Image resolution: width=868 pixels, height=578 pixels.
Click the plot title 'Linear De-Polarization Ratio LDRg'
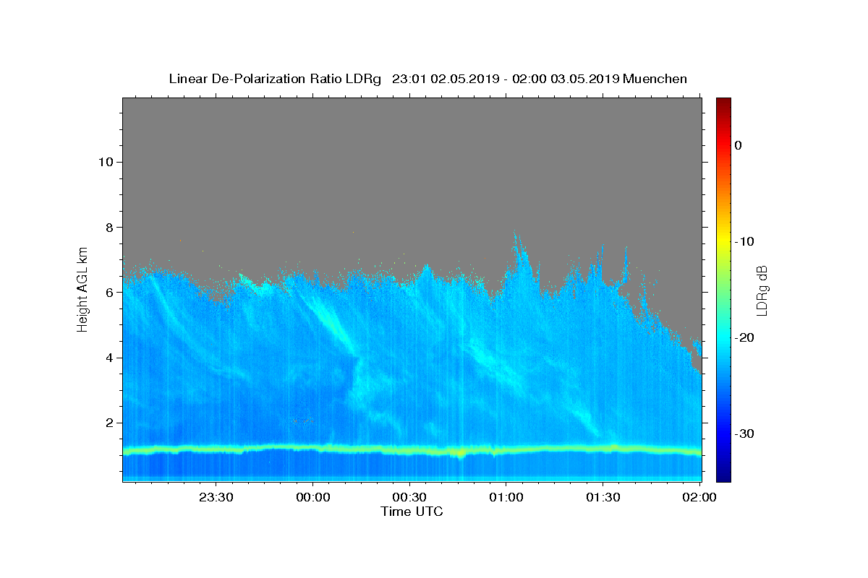click(x=274, y=79)
